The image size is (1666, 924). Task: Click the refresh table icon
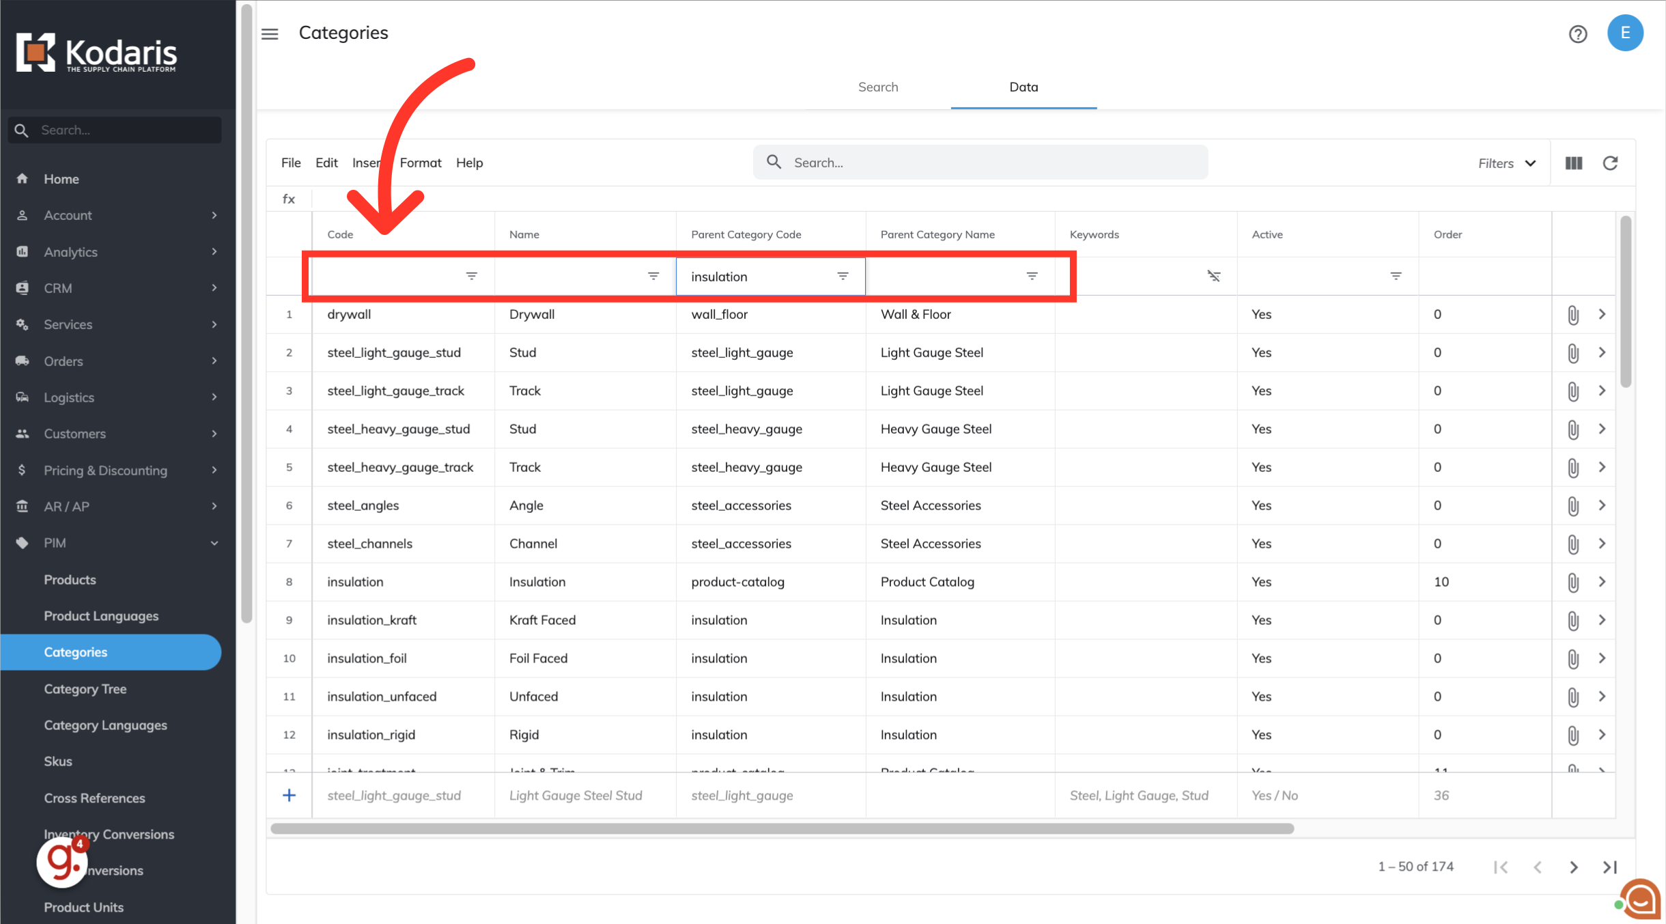[1610, 163]
